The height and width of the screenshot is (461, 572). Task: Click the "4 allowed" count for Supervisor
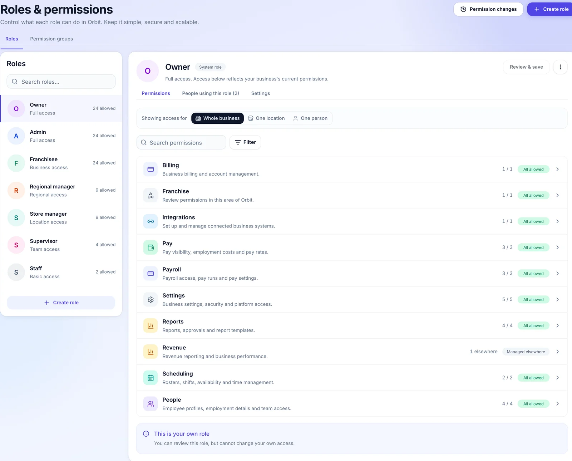105,245
